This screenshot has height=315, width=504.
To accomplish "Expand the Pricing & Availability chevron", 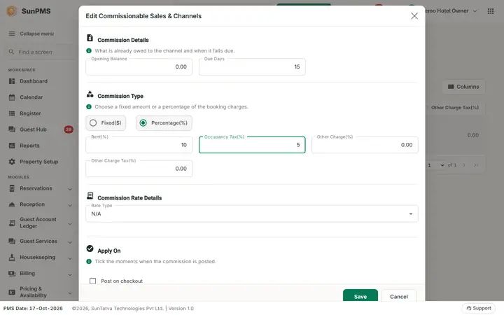I will 70,293.
